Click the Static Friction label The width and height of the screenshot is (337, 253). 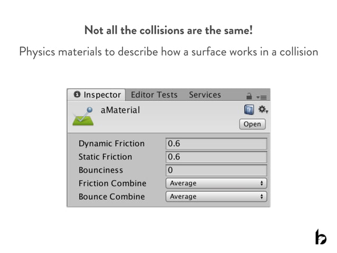click(x=105, y=157)
